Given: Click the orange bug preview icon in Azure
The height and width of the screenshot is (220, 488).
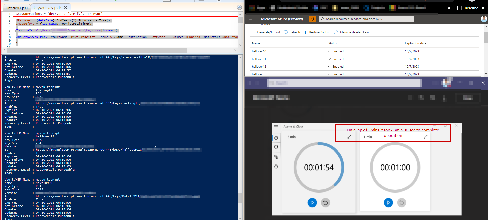Looking at the screenshot, I should (x=312, y=19).
